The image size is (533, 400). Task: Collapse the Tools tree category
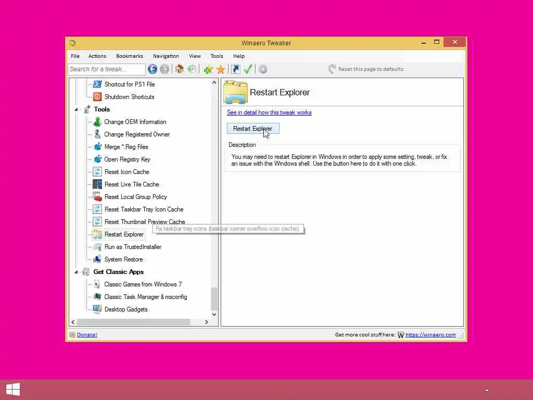coord(76,109)
